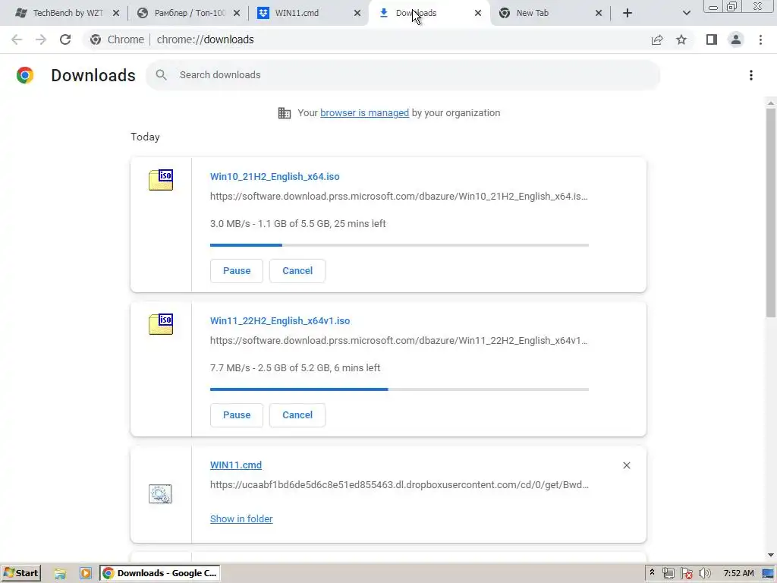Click Show in folder for WIN11.cmd
Image resolution: width=777 pixels, height=583 pixels.
pyautogui.click(x=241, y=518)
